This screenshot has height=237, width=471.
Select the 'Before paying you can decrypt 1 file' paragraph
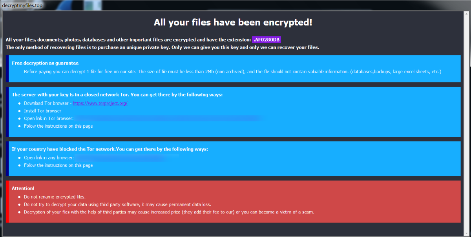coord(233,72)
